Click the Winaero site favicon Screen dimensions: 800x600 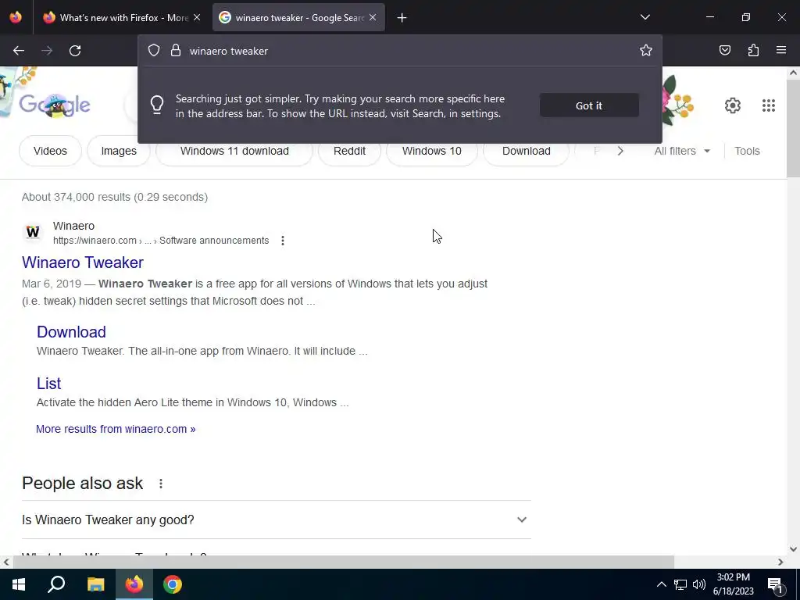(x=33, y=232)
